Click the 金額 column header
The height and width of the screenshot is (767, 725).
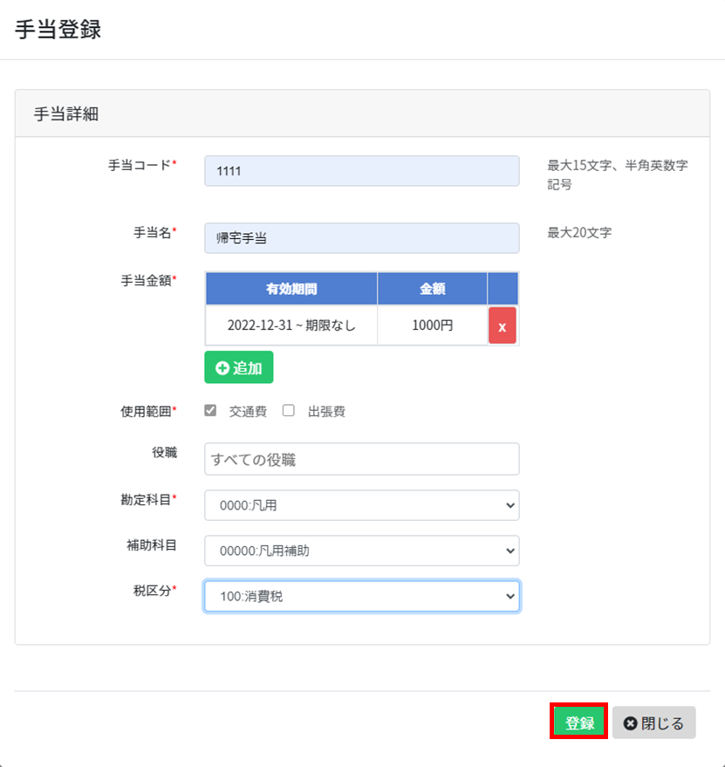tap(433, 289)
